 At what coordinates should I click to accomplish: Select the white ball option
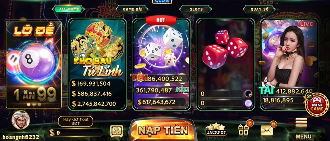(x=248, y=103)
